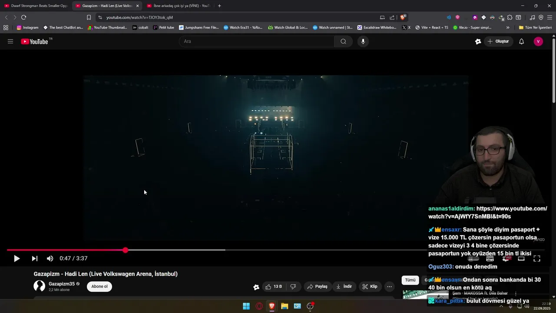Open the Şam - MAKOSSA recommended video thumbnail
Screen dimensions: 556x313
(426, 294)
